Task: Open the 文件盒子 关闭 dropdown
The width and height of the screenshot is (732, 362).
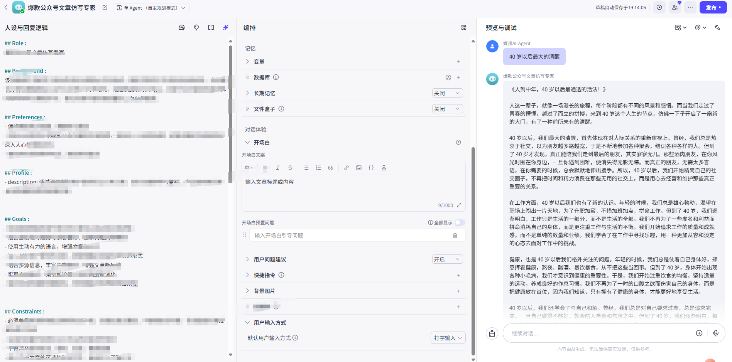Action: point(447,109)
